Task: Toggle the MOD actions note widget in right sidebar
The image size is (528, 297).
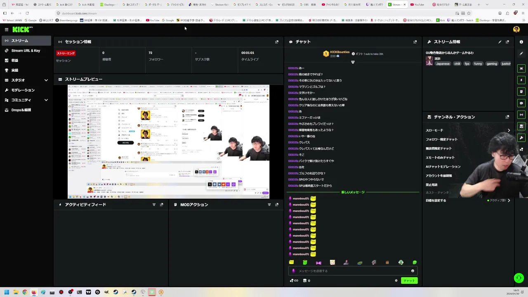Action: 521,92
